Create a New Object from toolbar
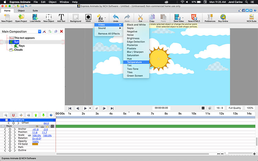The width and height of the screenshot is (258, 161). pos(49,18)
